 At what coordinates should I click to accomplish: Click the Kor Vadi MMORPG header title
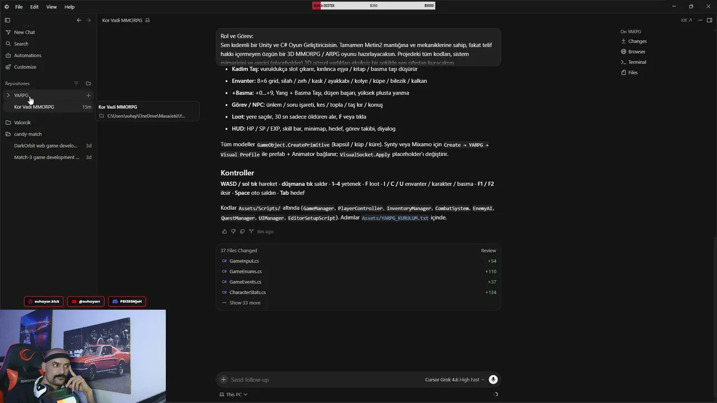tap(122, 20)
